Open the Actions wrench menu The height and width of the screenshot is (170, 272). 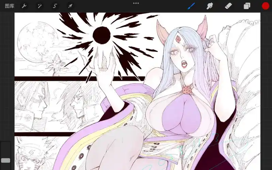pyautogui.click(x=24, y=6)
